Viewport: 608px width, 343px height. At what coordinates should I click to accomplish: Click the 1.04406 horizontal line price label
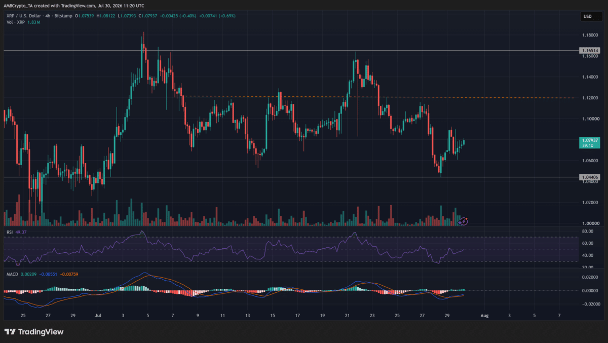click(590, 177)
